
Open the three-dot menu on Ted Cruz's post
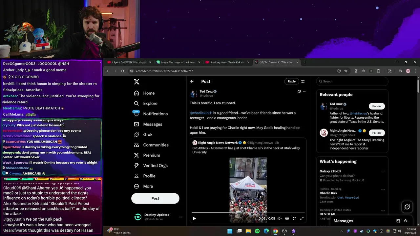pyautogui.click(x=304, y=91)
